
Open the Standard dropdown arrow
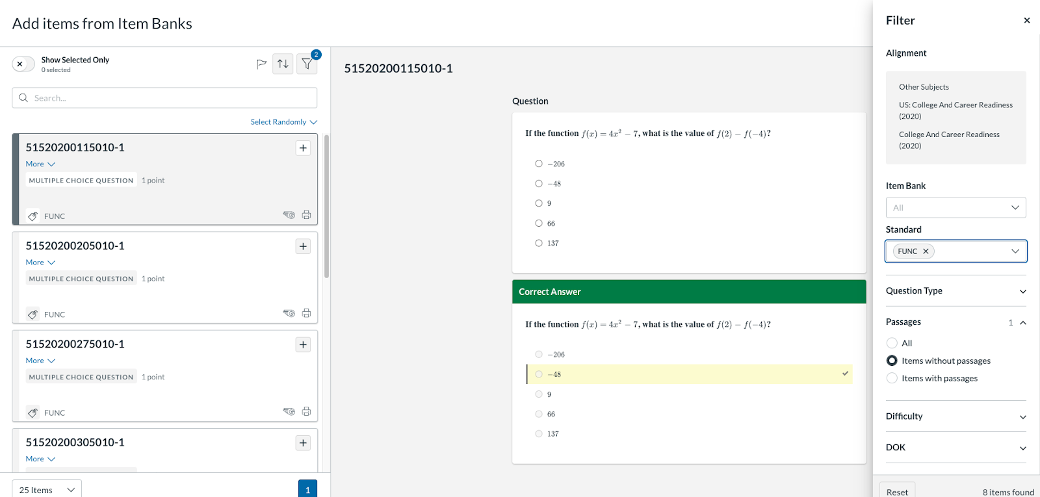pyautogui.click(x=1015, y=251)
